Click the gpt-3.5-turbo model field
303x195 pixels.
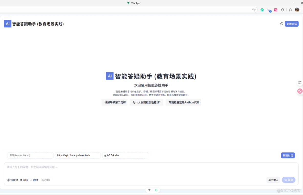point(125,155)
